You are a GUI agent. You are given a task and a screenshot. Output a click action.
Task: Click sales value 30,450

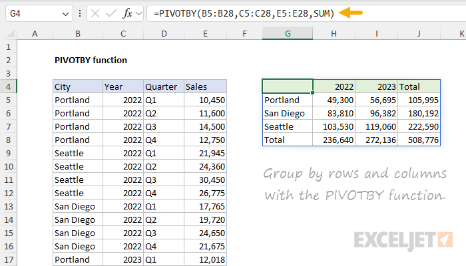[205, 180]
